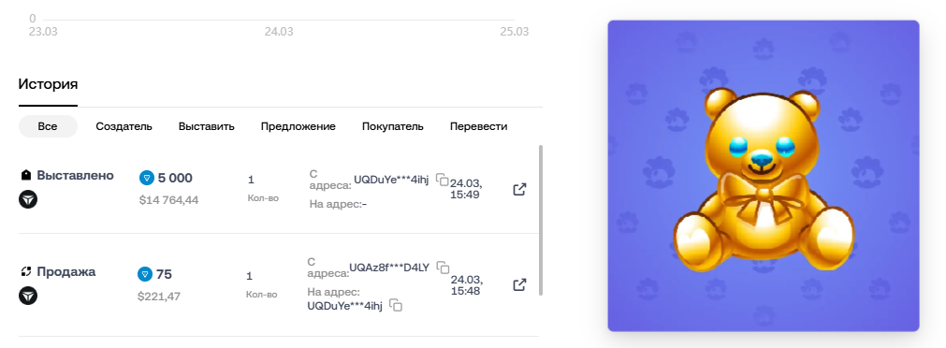Screen dimensions: 946x348
Task: Click the marketplace logo under Выставлено
Action: (x=28, y=199)
